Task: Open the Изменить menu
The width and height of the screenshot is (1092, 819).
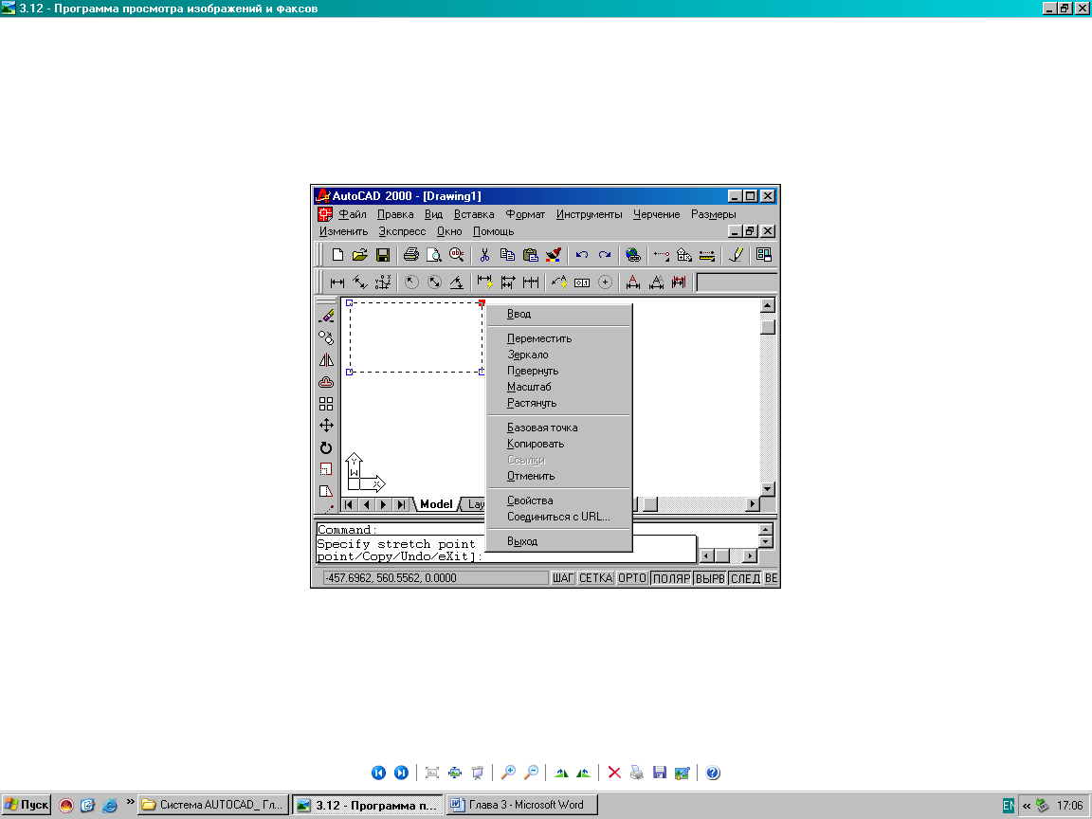Action: 343,231
